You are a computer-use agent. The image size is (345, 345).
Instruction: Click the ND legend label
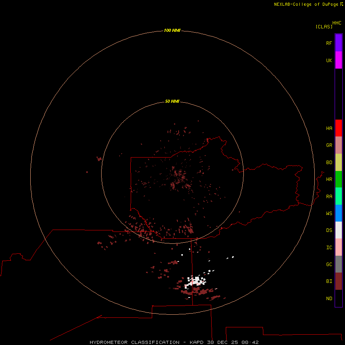point(329,299)
